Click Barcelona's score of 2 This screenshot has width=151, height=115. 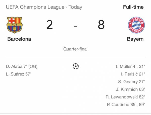(50, 25)
